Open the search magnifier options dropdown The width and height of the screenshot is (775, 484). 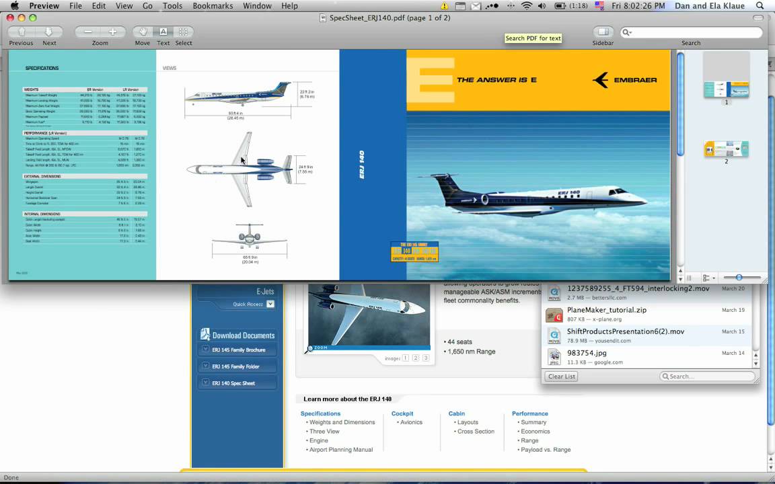point(627,32)
